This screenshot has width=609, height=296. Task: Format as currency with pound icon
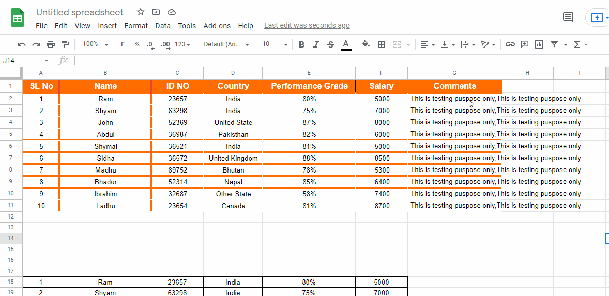point(123,44)
